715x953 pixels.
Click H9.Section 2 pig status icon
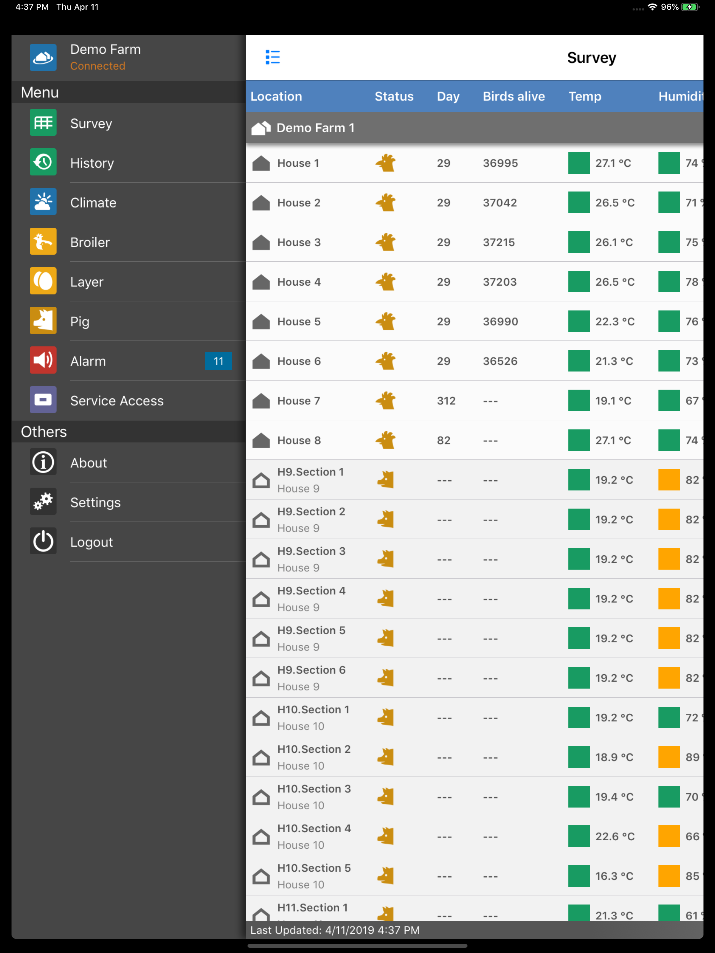pos(385,520)
